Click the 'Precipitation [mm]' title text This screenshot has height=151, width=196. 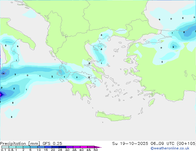click(x=20, y=144)
